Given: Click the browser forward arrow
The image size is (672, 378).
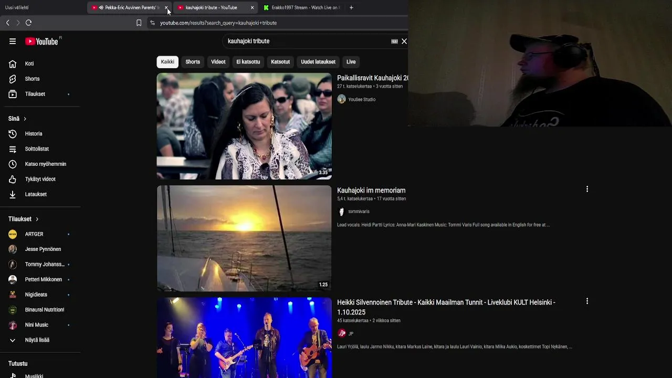Looking at the screenshot, I should (18, 23).
